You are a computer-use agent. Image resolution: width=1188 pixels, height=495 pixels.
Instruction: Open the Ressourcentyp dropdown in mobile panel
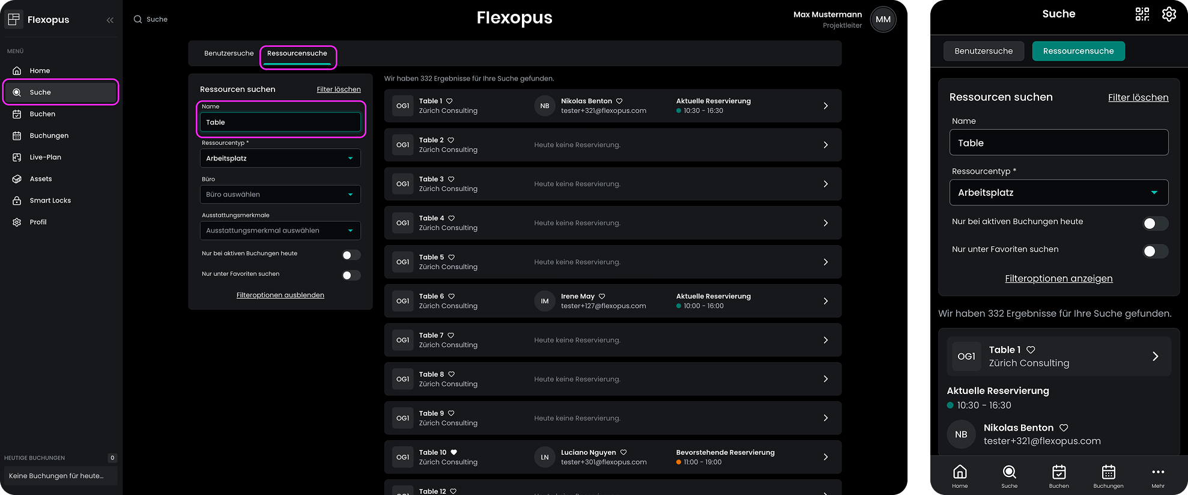pyautogui.click(x=1058, y=193)
